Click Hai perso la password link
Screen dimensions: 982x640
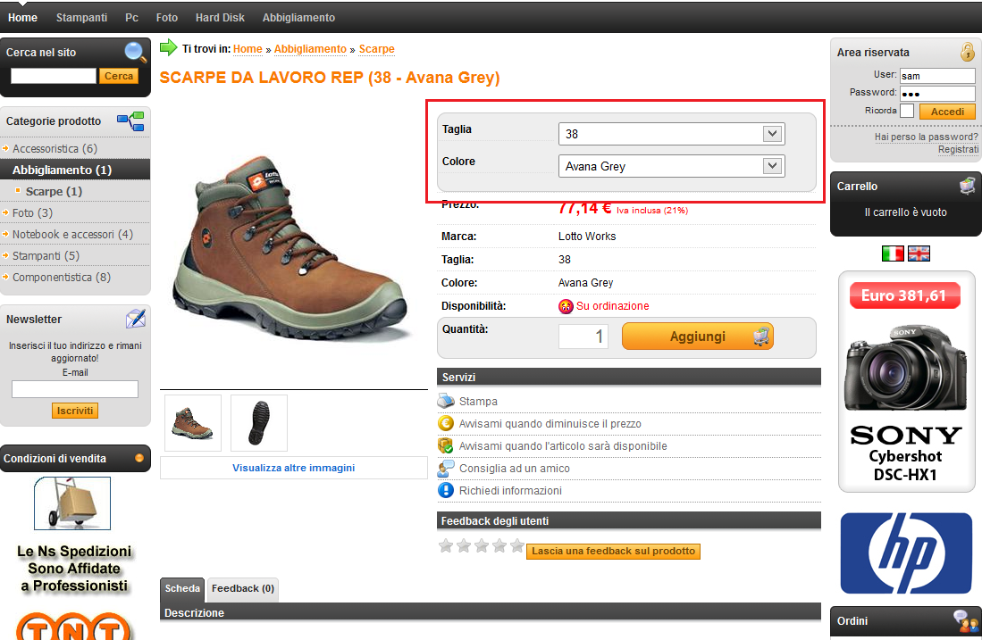pyautogui.click(x=927, y=137)
